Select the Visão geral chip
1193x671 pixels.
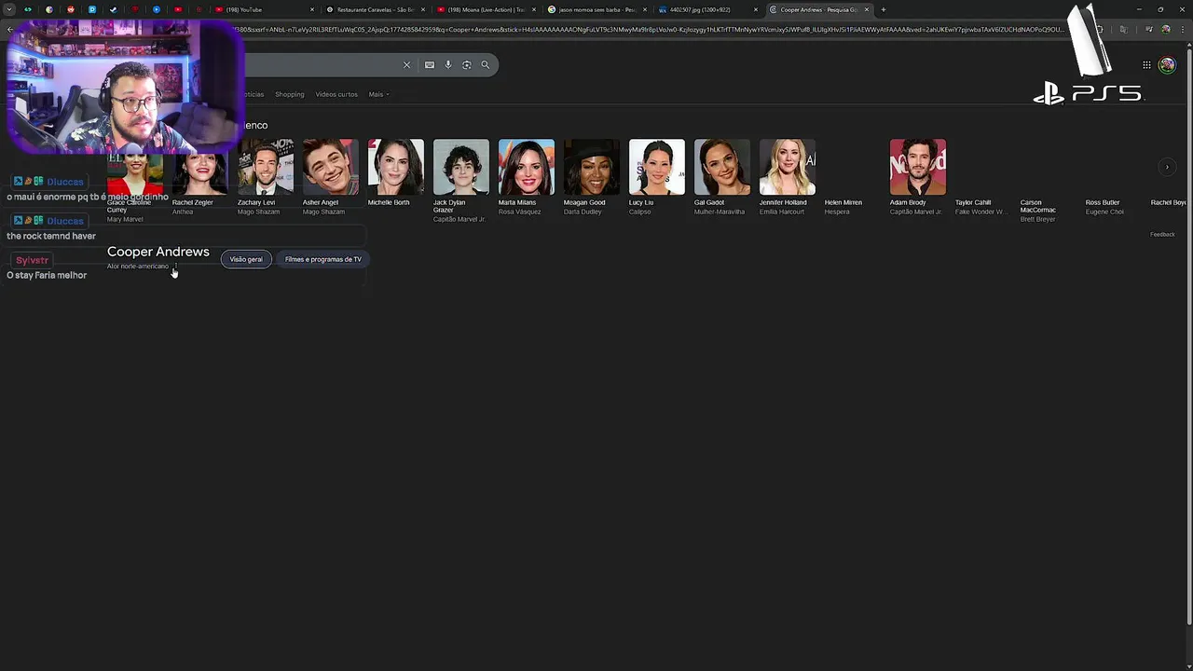click(246, 259)
